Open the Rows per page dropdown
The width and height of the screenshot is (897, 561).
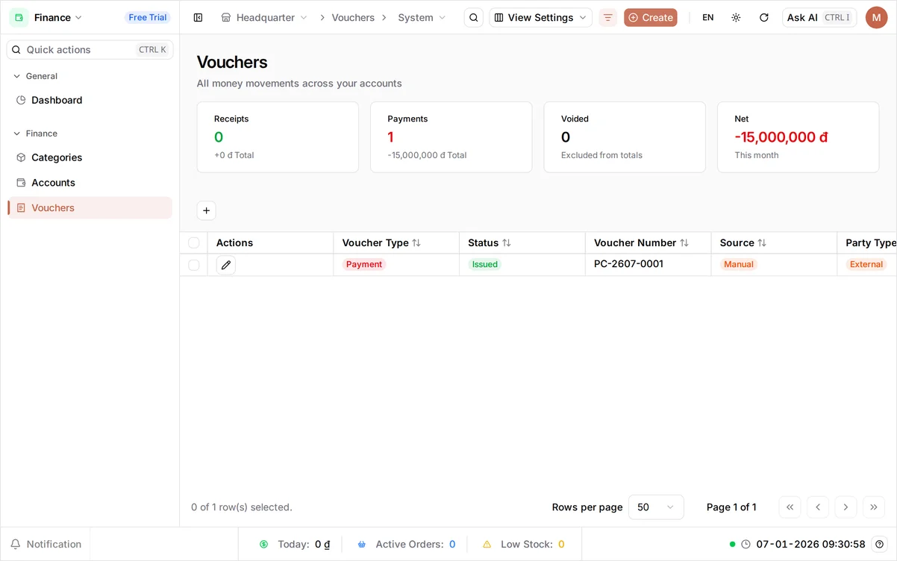[656, 507]
